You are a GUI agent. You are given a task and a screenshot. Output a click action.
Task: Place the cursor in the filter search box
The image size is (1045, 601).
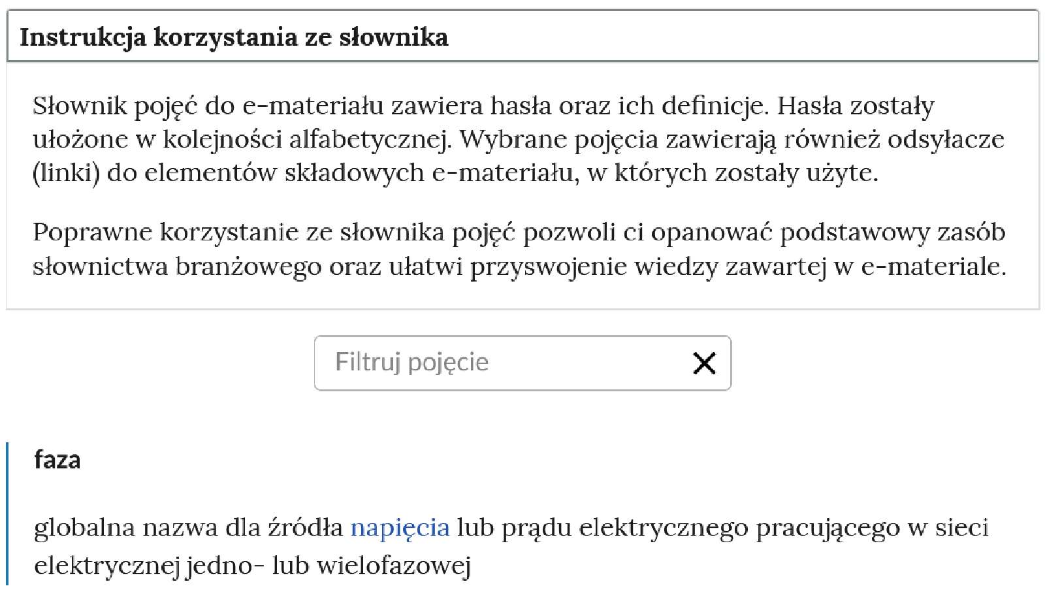[x=457, y=363]
